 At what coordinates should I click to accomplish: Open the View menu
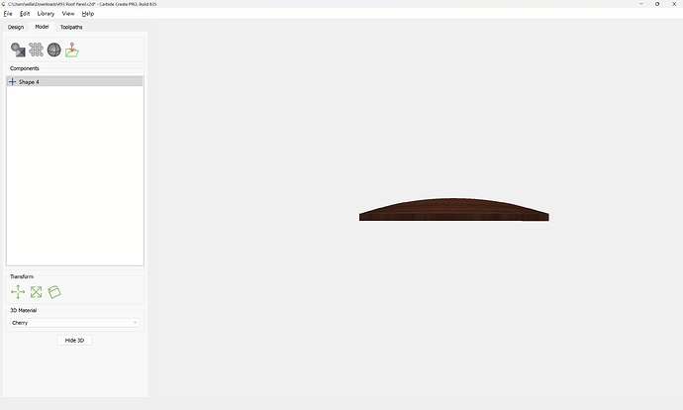click(67, 14)
